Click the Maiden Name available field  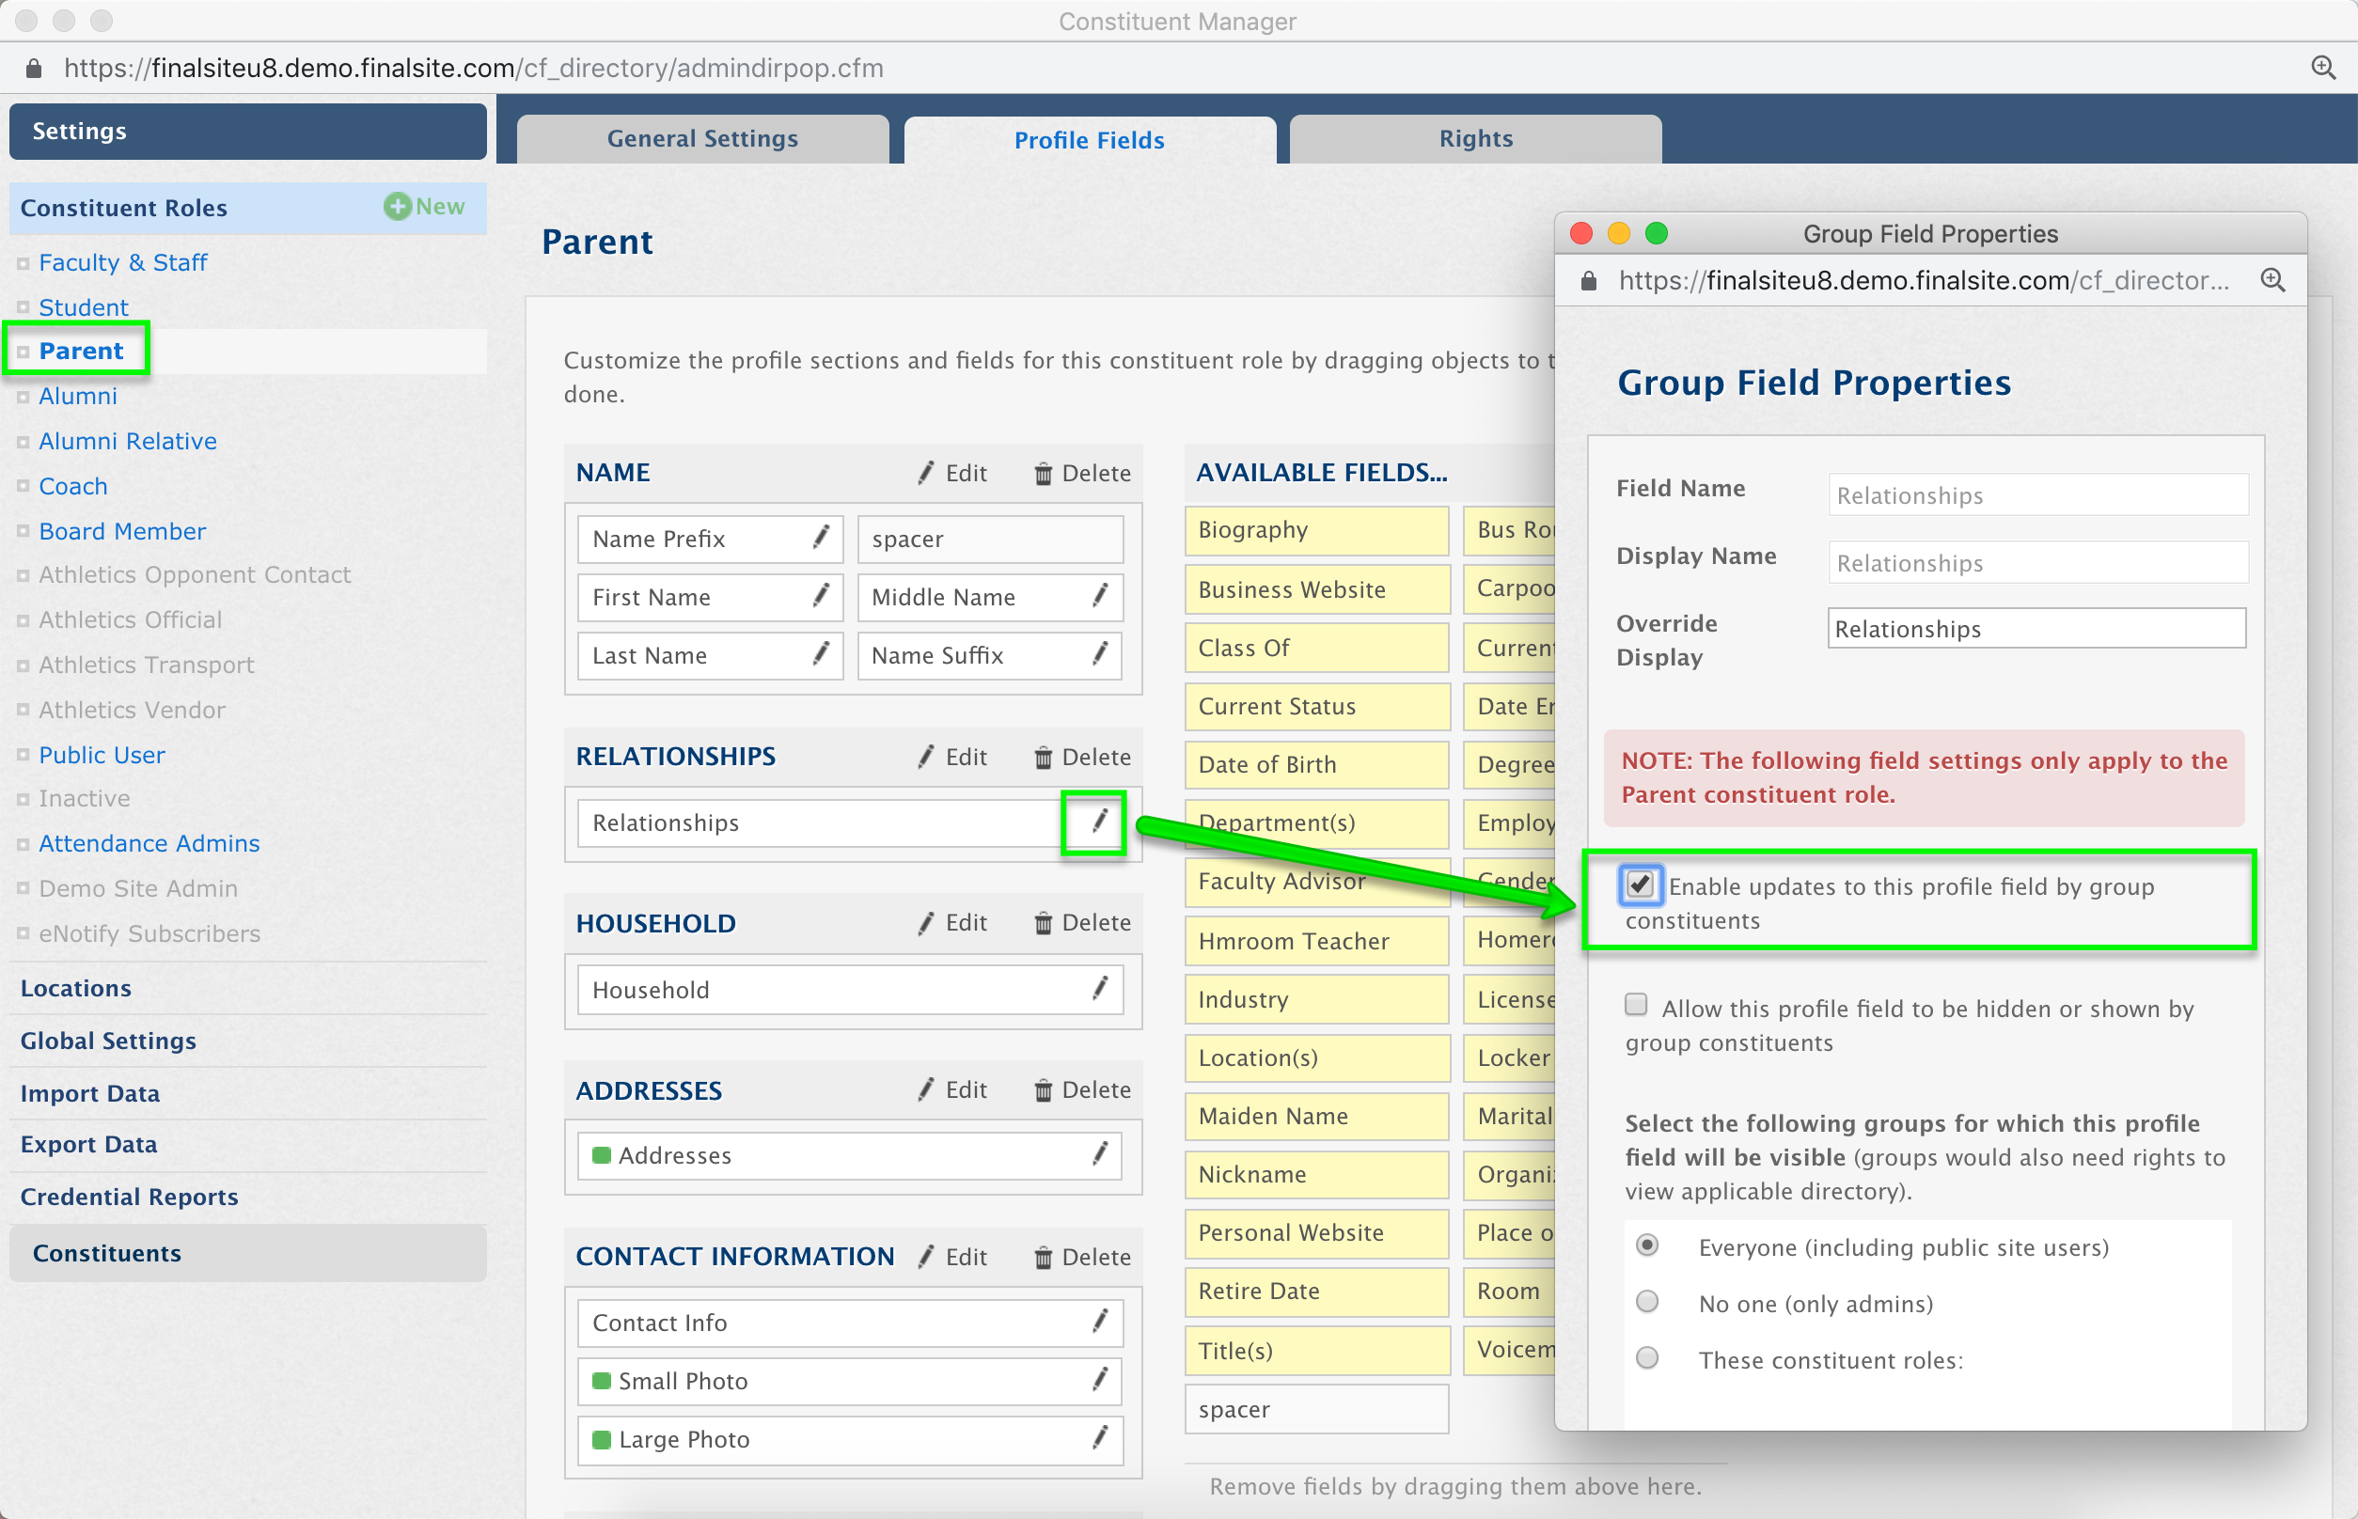click(x=1316, y=1116)
